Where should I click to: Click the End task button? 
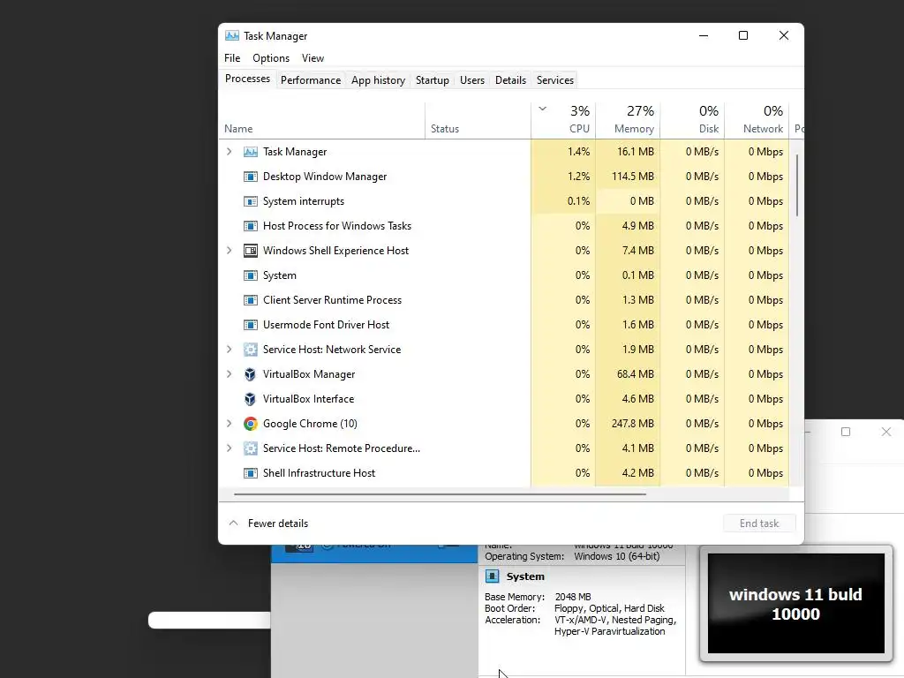(759, 524)
